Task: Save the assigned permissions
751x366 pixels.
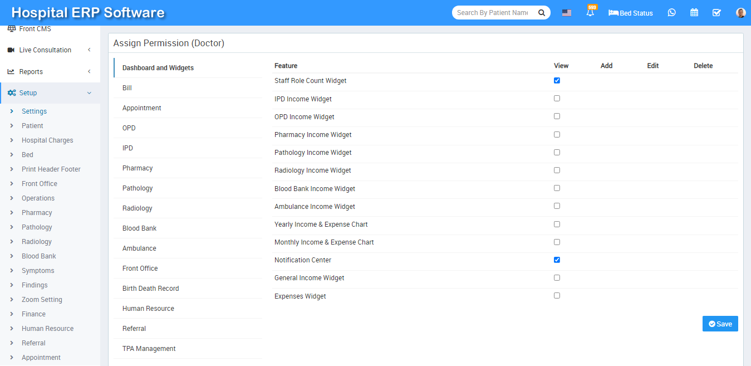Action: coord(720,324)
